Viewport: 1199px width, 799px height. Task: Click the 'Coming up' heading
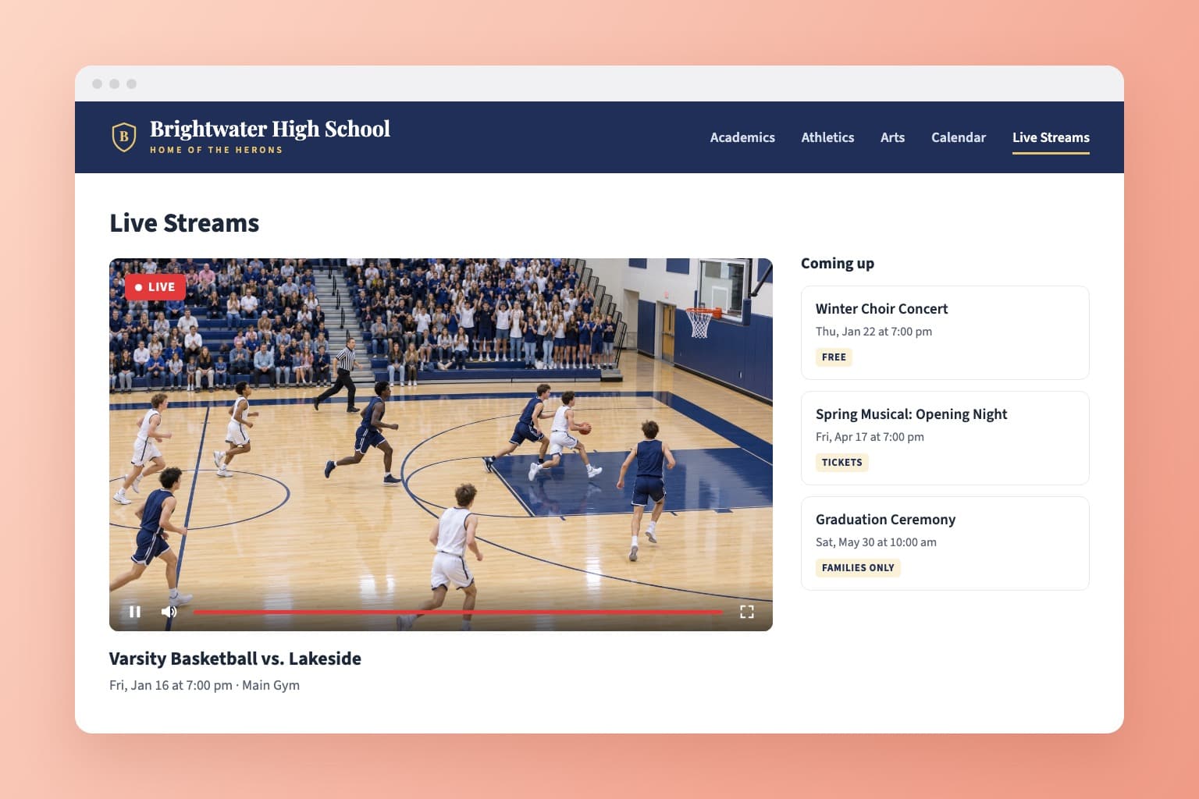click(x=838, y=263)
